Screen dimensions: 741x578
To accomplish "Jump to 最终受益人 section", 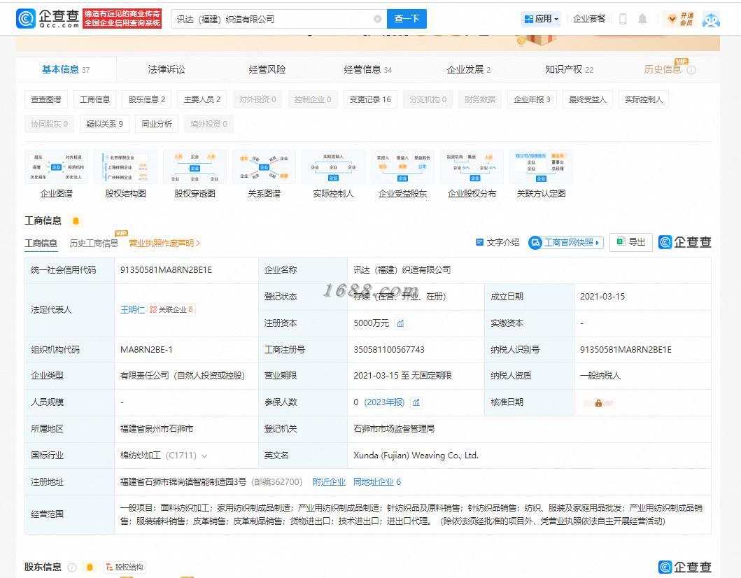I will coord(588,99).
